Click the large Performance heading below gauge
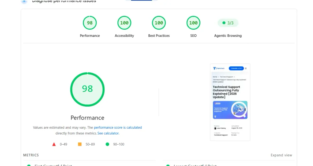This screenshot has width=313, height=166. tap(87, 118)
